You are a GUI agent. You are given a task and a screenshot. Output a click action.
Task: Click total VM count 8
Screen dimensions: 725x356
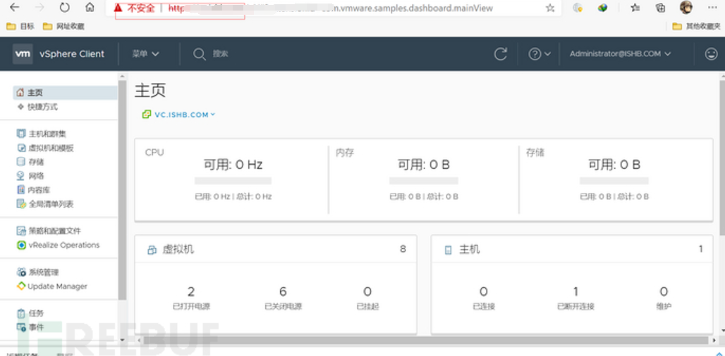coord(403,249)
